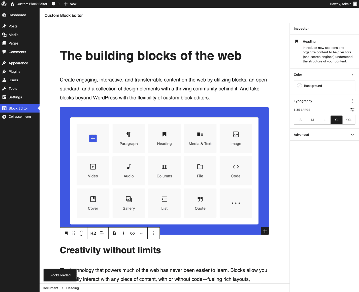Insert a Gallery block

[x=128, y=203]
